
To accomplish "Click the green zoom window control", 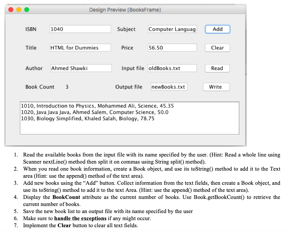I will point(27,10).
